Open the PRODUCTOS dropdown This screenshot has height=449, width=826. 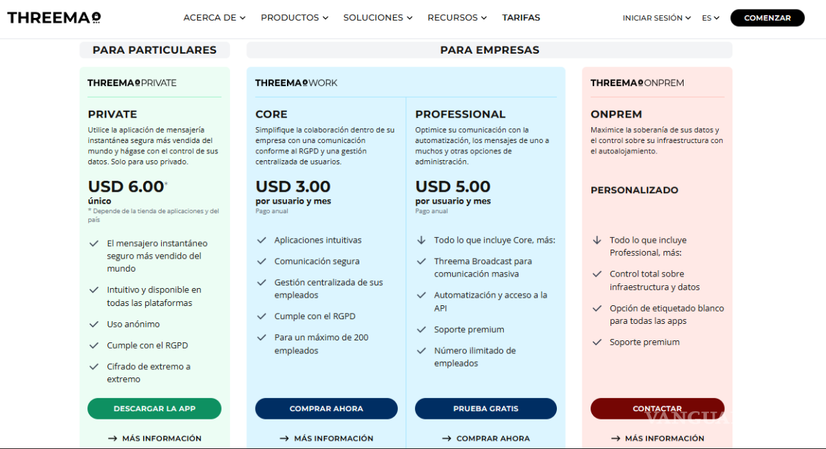294,17
